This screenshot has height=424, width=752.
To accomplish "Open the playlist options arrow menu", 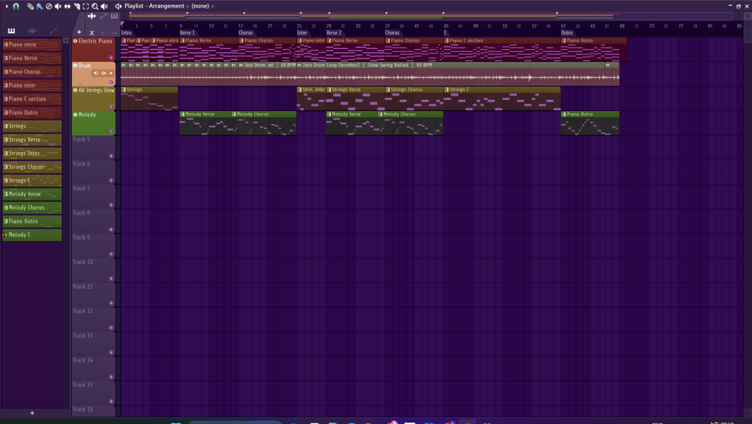I will pos(6,6).
